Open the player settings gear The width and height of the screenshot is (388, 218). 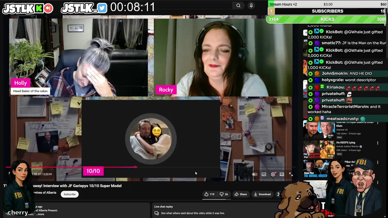[x=273, y=174]
